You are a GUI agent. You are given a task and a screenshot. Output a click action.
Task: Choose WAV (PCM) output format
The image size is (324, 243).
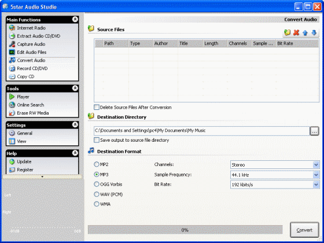[x=97, y=194]
